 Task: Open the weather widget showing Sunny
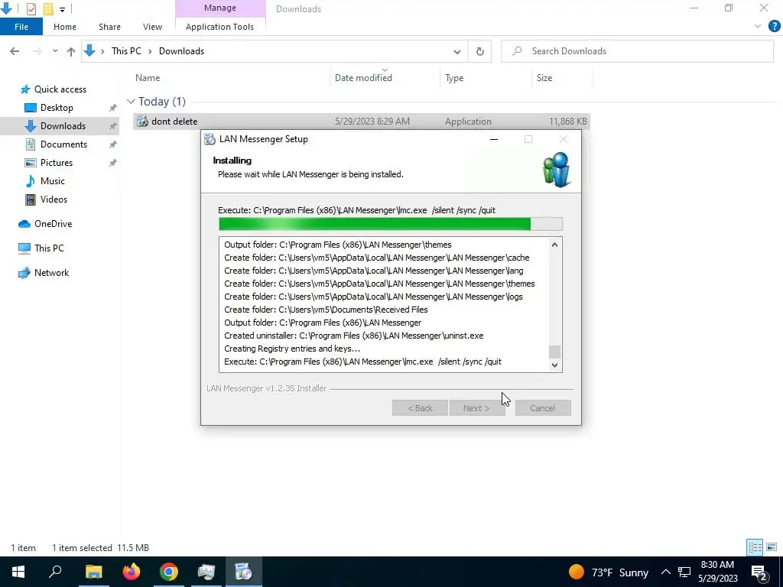coord(609,572)
